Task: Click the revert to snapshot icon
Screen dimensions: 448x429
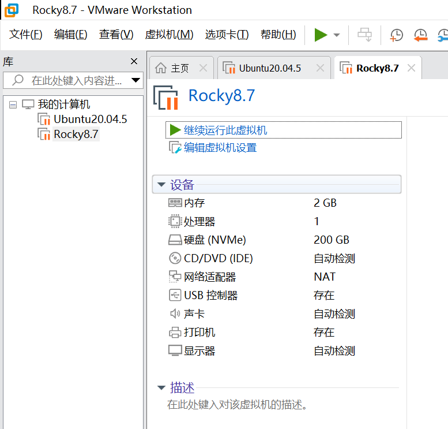Action: pyautogui.click(x=420, y=35)
